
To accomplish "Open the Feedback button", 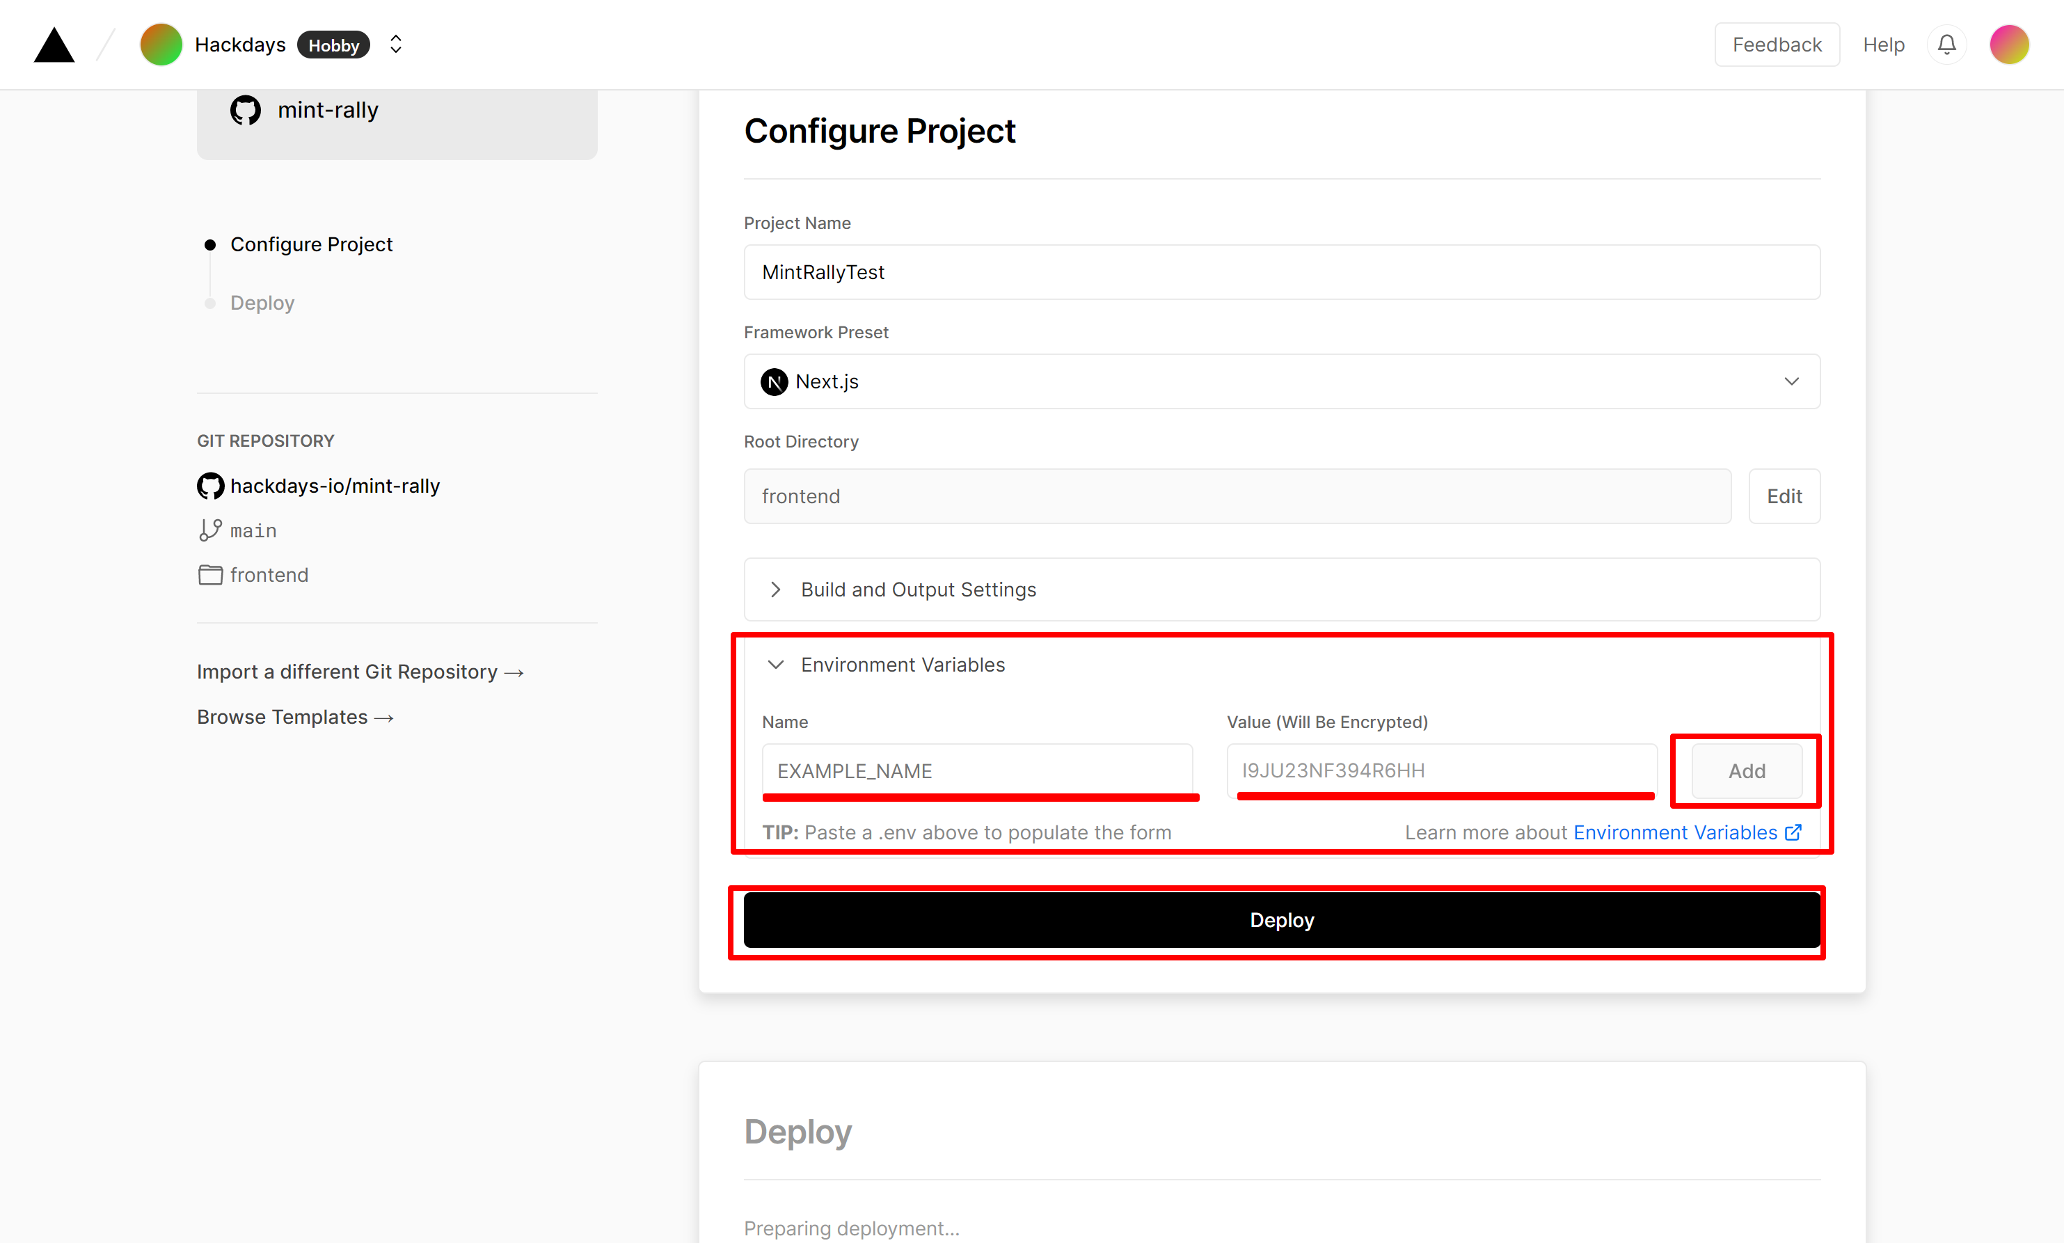I will point(1777,45).
